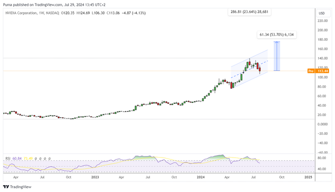The image size is (335, 192).
Task: Click the low value L106.30
Action: (98, 13)
